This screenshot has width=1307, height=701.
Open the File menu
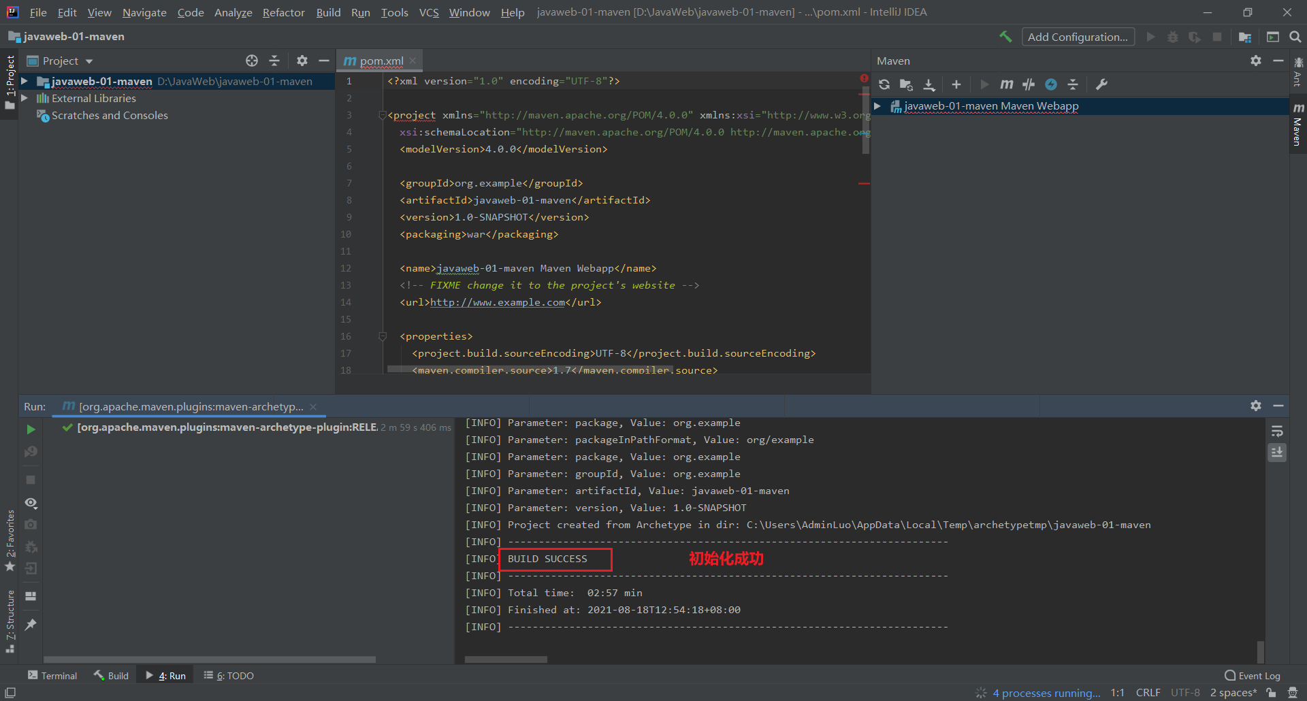[38, 12]
